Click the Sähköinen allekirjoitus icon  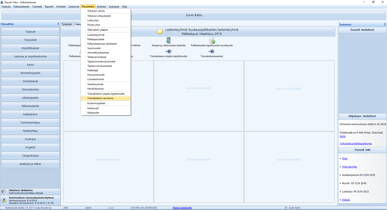[3, 191]
